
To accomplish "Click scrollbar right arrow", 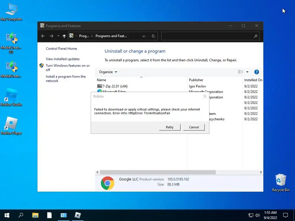I will [261, 172].
